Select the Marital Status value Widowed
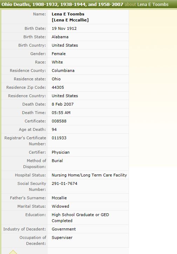Screen dimensions: 177x254 click(60, 206)
